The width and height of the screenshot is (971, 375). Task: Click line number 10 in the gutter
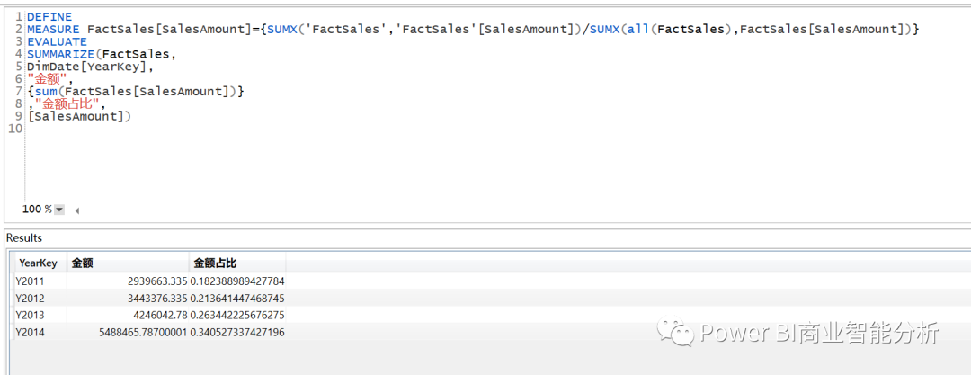(x=15, y=129)
